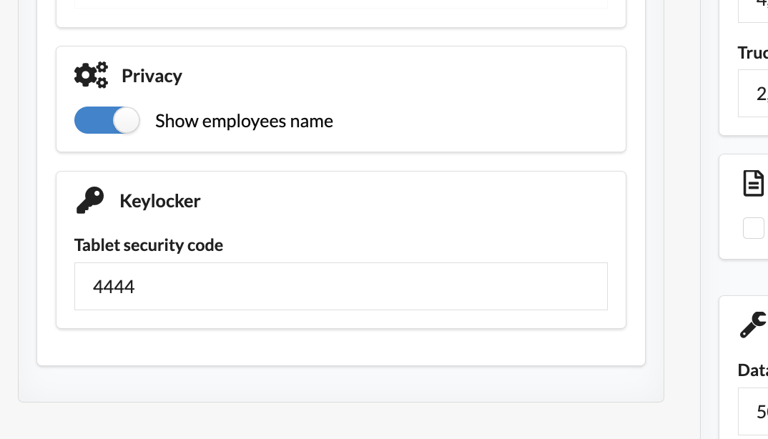Click the cut-off field above Privacy card

tap(340, 4)
